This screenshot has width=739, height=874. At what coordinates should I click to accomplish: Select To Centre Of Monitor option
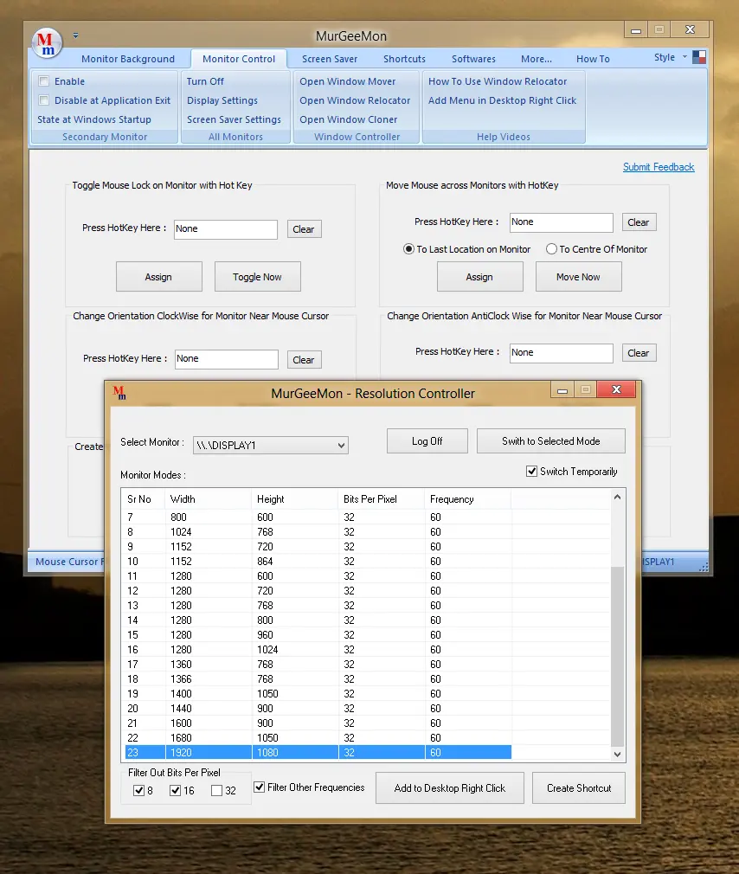pos(550,248)
